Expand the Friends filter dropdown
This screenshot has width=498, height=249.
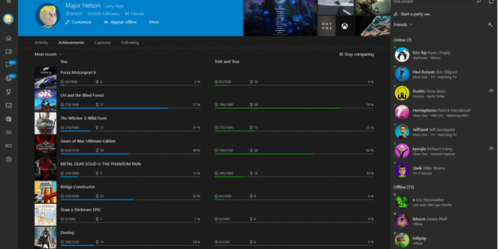pyautogui.click(x=403, y=24)
